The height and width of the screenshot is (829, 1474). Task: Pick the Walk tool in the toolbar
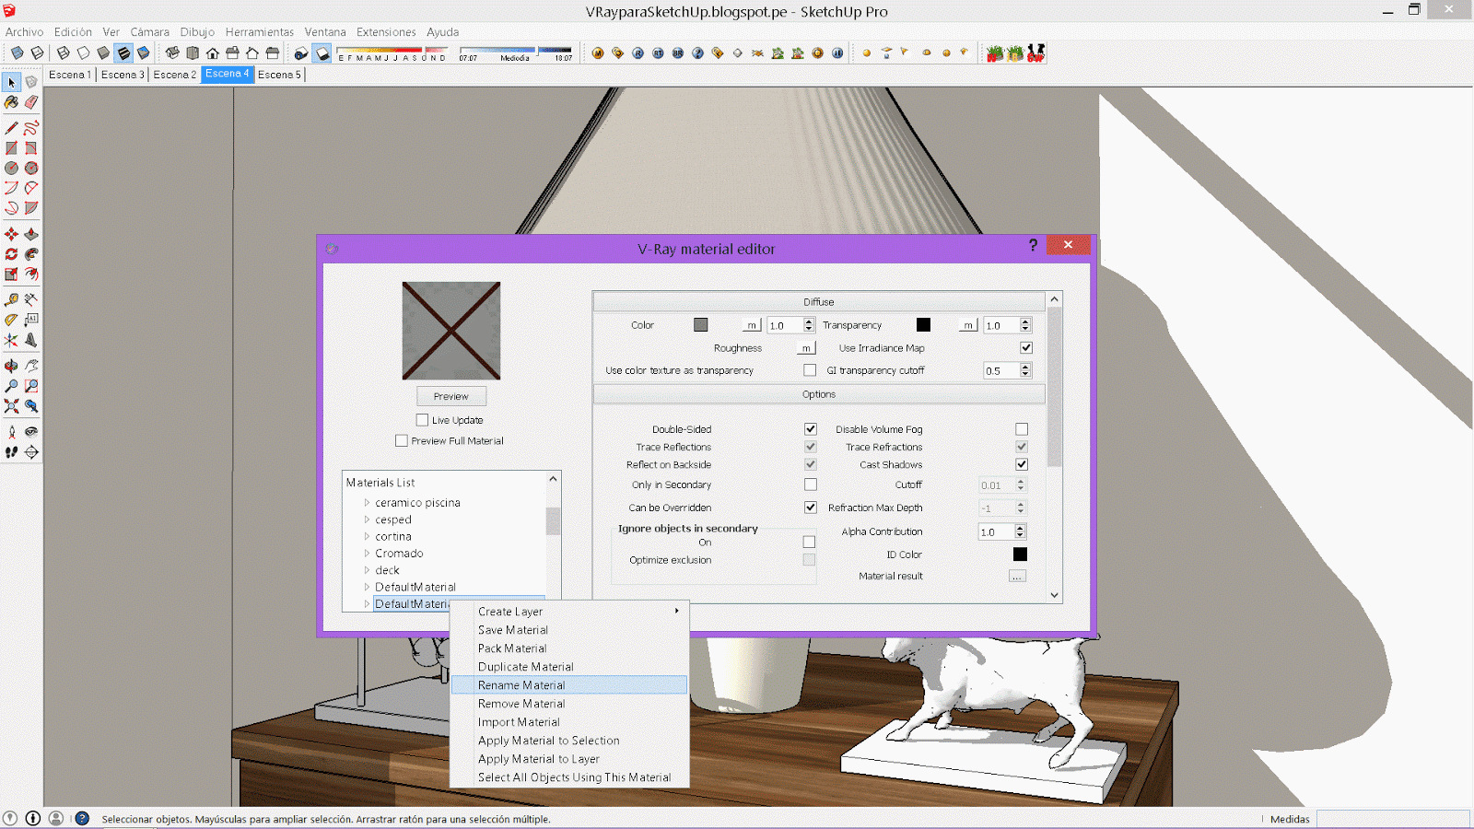point(12,450)
